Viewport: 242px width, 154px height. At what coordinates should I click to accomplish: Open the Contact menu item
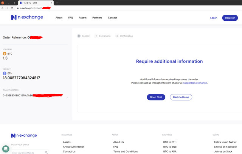(113, 18)
